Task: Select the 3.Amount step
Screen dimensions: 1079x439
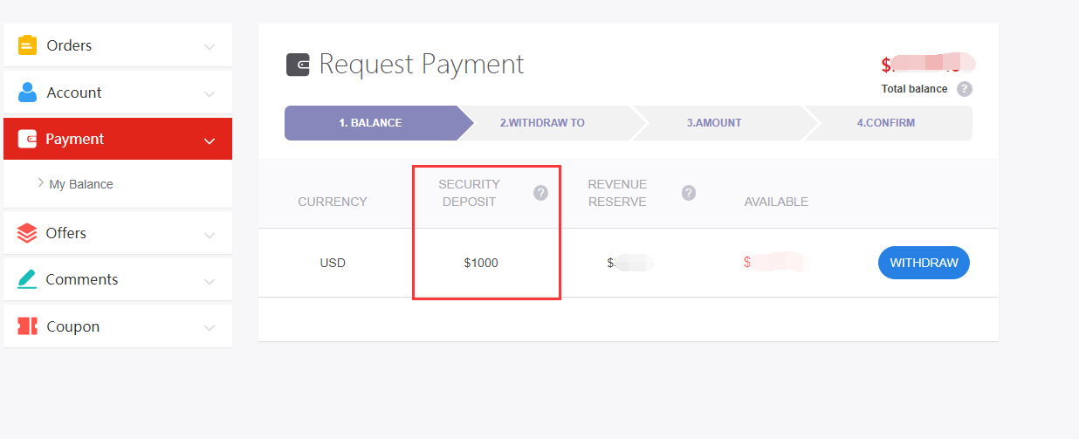Action: 713,123
